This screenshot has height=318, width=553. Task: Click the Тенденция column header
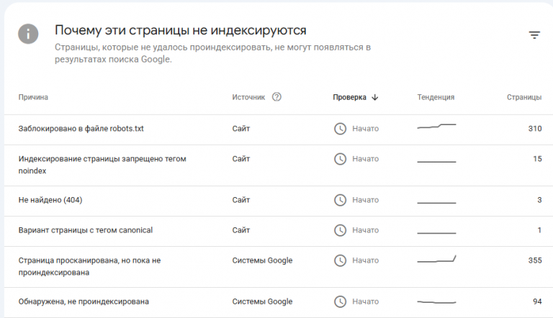point(436,97)
